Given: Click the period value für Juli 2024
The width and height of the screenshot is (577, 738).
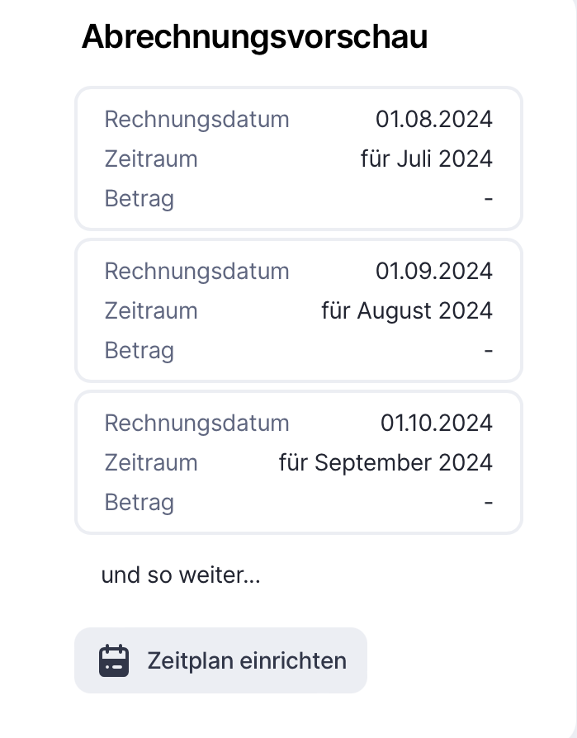Looking at the screenshot, I should pos(426,158).
